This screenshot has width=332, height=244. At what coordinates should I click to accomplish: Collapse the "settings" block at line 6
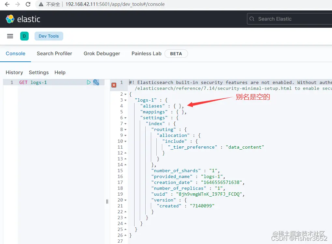125,118
